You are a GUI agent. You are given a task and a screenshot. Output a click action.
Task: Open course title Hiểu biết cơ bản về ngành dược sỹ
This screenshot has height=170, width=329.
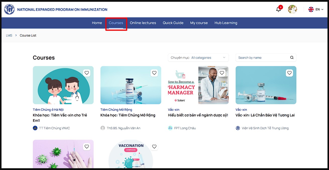click(x=198, y=115)
